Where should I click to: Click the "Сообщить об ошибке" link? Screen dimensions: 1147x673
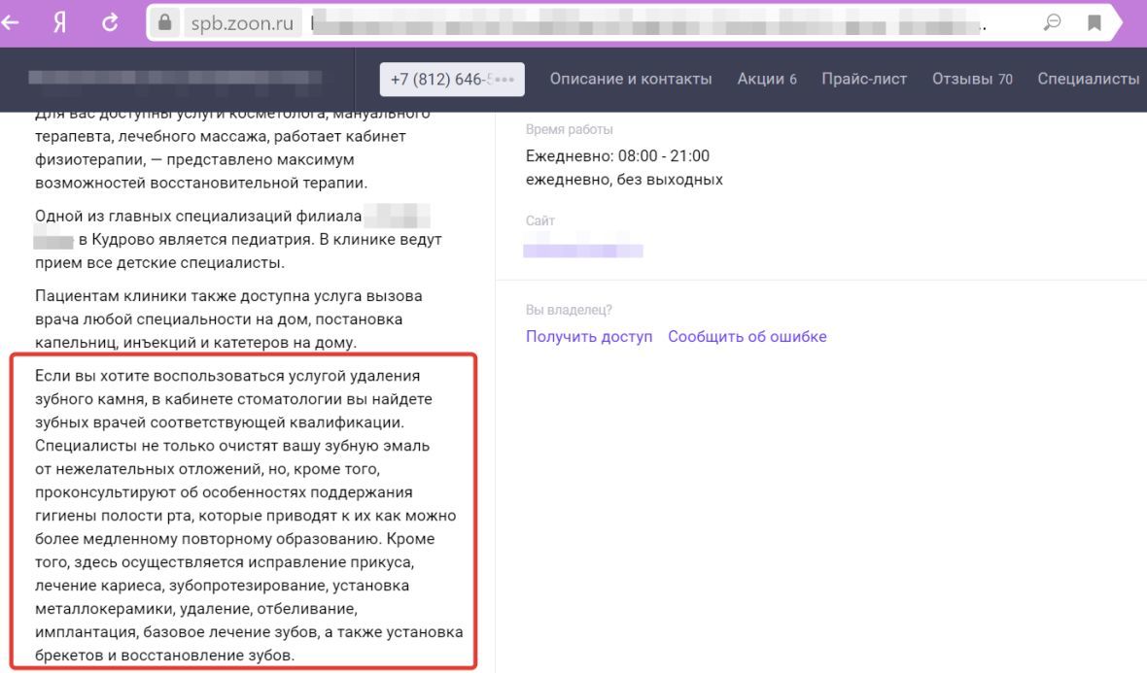(747, 337)
